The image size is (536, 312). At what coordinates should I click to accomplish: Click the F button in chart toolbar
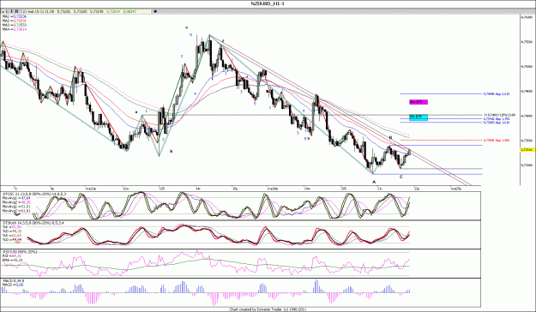point(12,11)
